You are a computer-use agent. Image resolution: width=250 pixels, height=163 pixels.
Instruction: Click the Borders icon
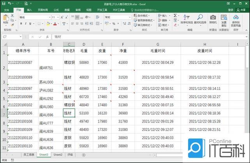pyautogui.click(x=39, y=24)
